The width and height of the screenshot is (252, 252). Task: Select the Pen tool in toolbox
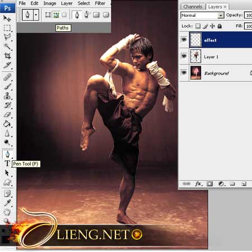pos(7,154)
